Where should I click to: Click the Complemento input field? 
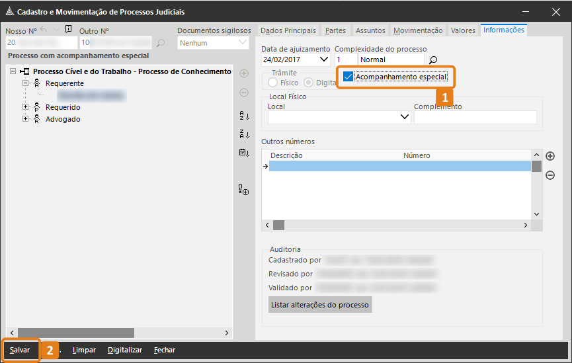(475, 117)
